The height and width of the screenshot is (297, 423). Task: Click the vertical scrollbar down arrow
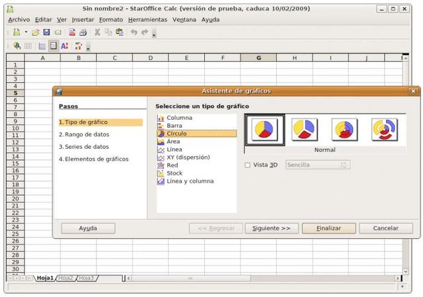(405, 271)
